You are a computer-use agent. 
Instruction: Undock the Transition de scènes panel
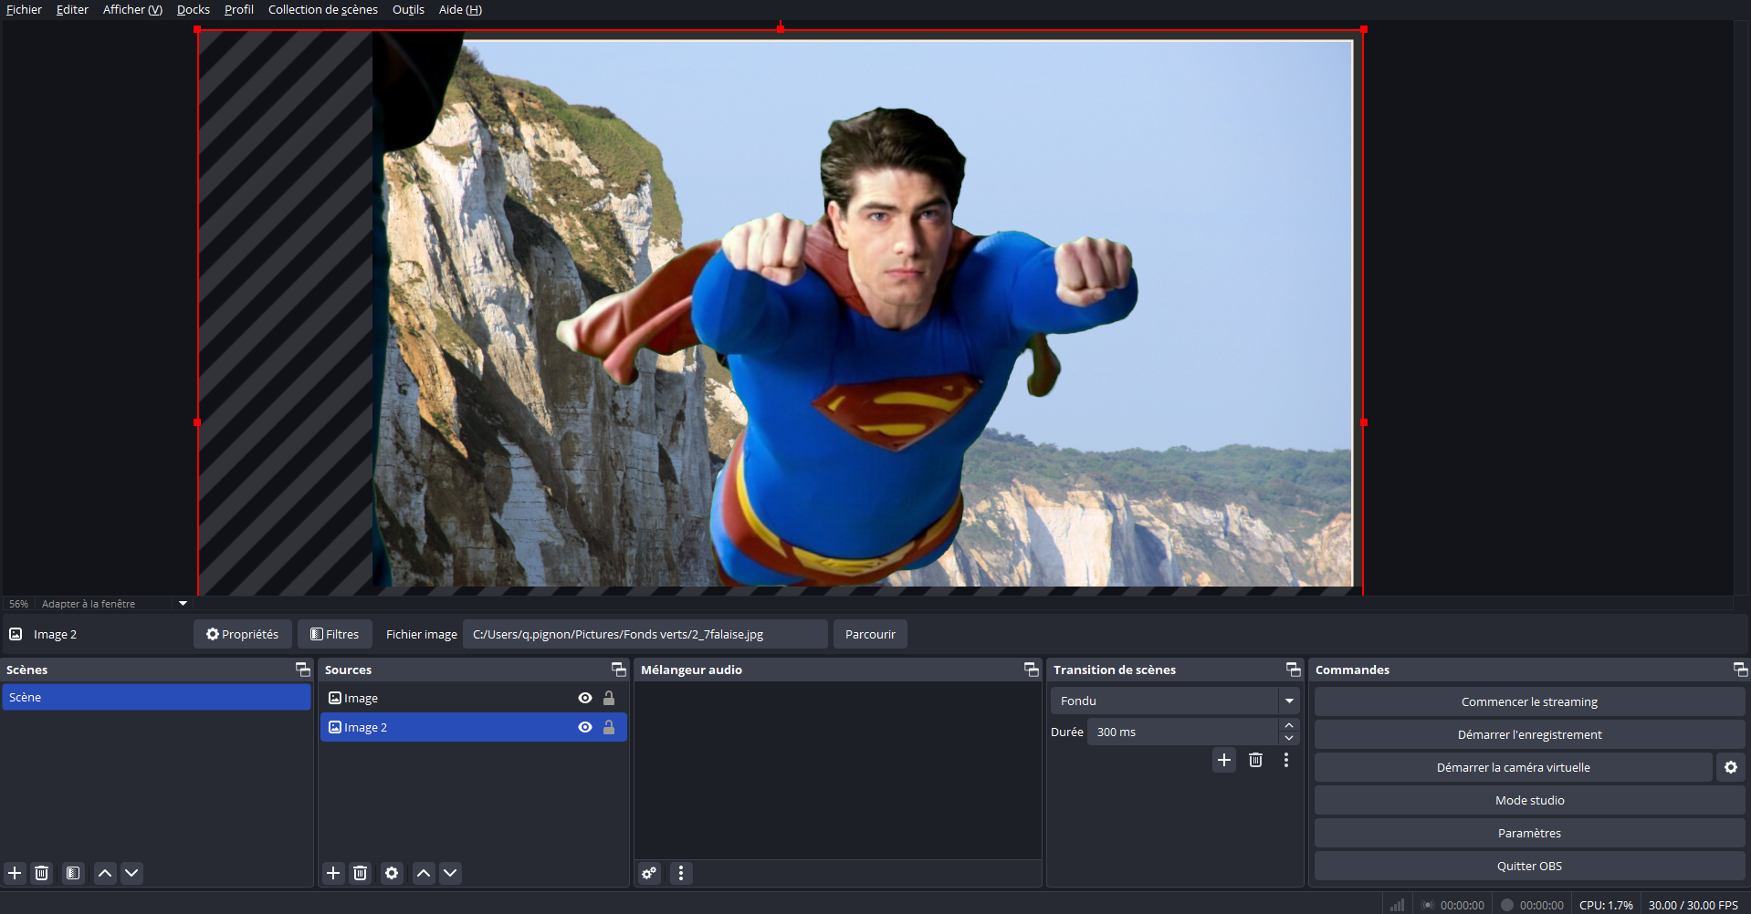(x=1294, y=670)
